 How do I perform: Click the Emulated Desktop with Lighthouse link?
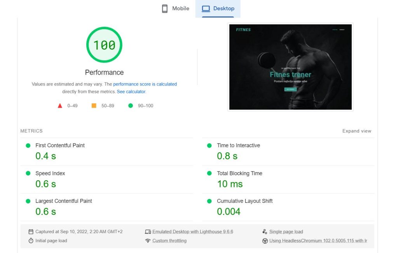[x=192, y=231]
